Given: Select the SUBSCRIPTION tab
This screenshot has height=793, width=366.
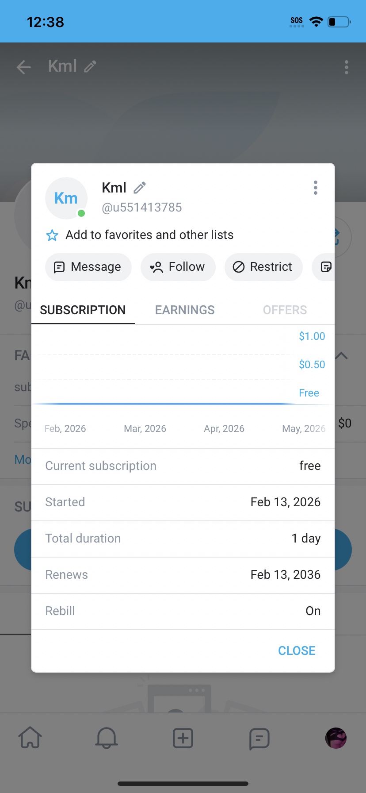Looking at the screenshot, I should pos(83,310).
